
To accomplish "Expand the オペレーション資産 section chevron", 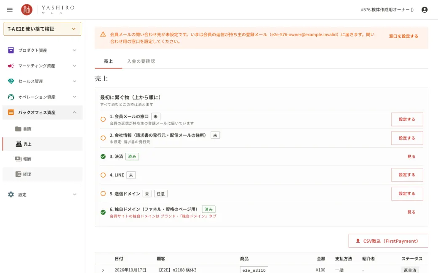I will tap(74, 97).
